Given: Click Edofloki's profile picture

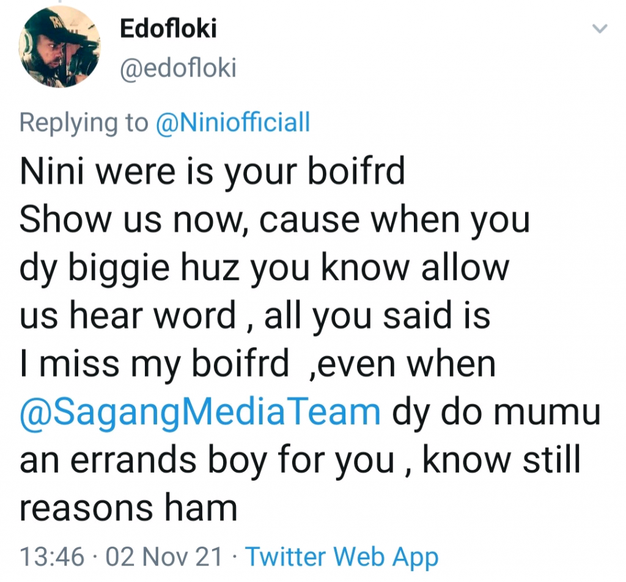Looking at the screenshot, I should (59, 47).
